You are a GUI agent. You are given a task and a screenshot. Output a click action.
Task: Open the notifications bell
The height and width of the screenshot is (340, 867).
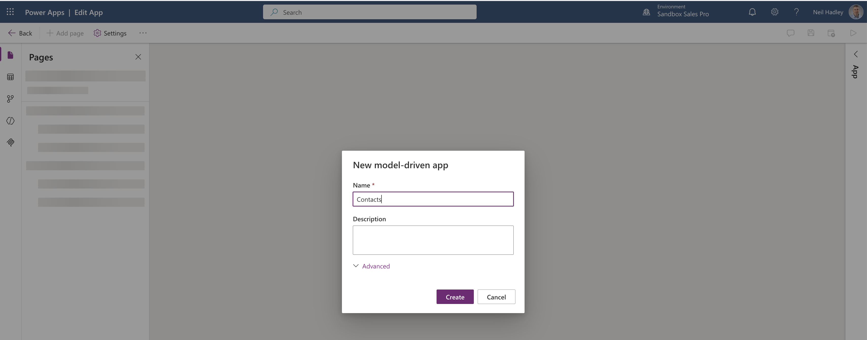(752, 12)
